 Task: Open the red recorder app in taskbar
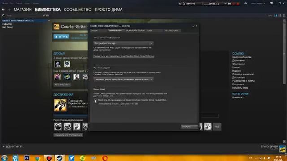(x=49, y=158)
